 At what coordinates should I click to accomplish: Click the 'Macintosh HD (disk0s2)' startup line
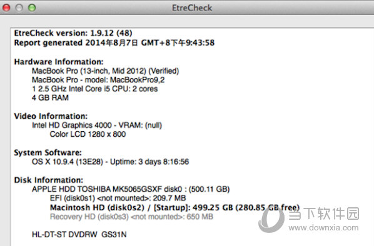pyautogui.click(x=174, y=208)
